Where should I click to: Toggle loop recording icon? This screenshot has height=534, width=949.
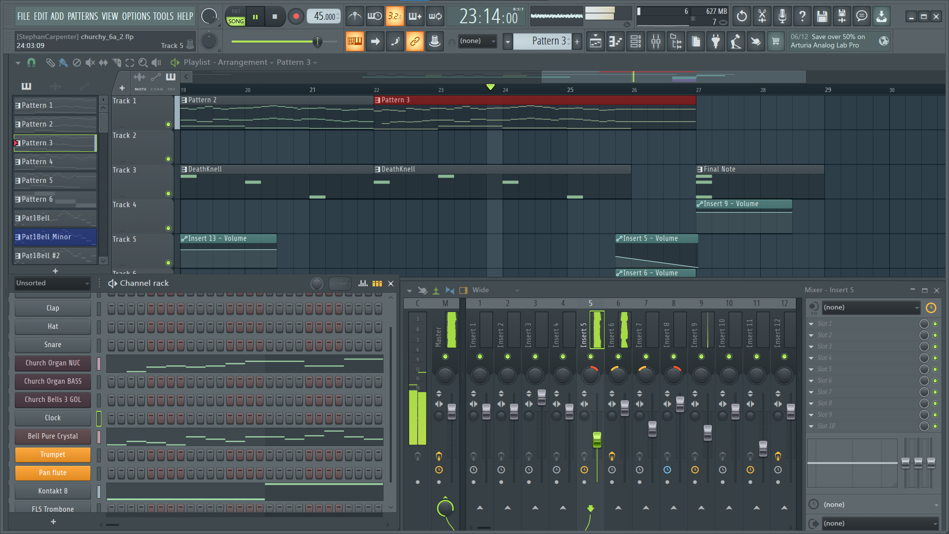point(435,16)
